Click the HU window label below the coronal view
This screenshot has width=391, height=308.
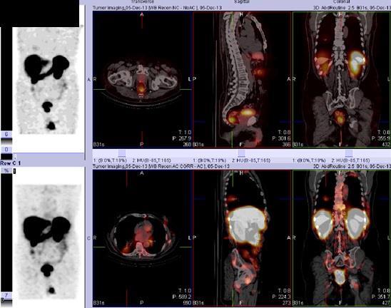350,160
